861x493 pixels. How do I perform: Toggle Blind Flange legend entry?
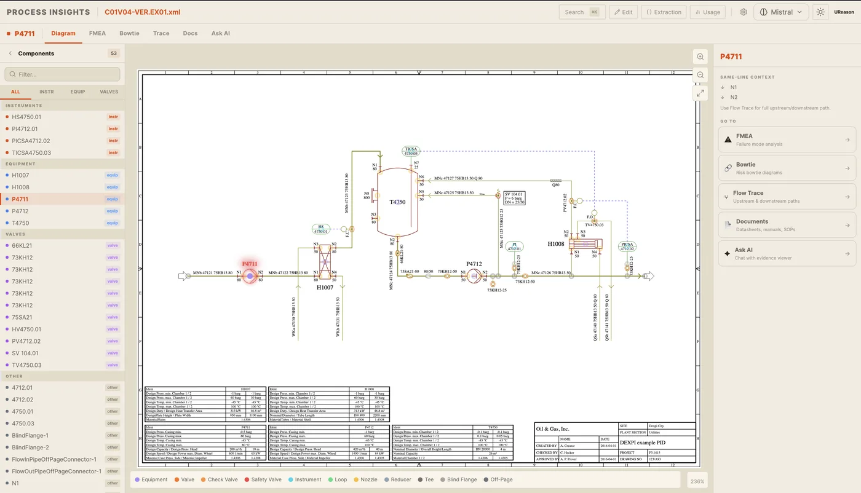pos(458,479)
